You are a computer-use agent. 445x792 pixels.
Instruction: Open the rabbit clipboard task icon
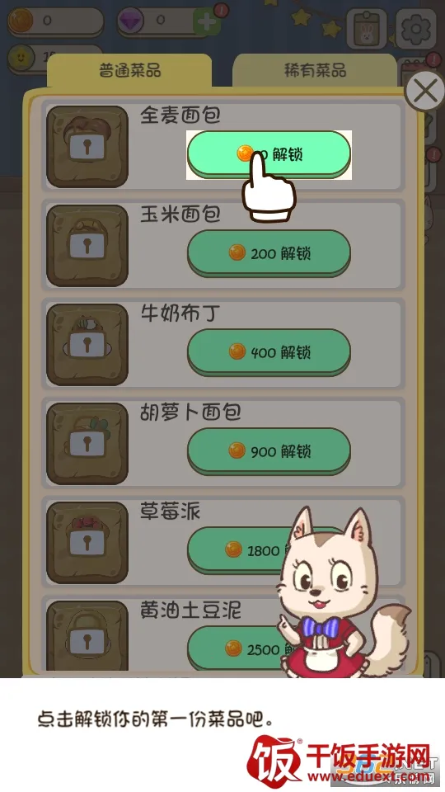pyautogui.click(x=367, y=30)
